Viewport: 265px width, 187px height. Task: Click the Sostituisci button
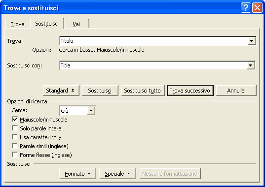click(100, 91)
